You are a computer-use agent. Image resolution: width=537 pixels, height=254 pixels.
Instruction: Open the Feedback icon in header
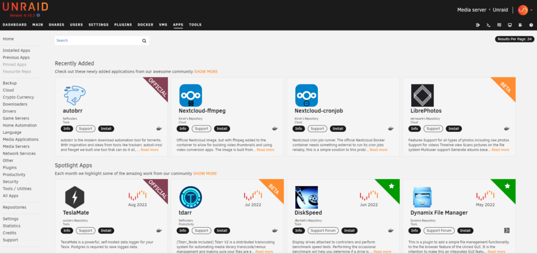tap(499, 25)
